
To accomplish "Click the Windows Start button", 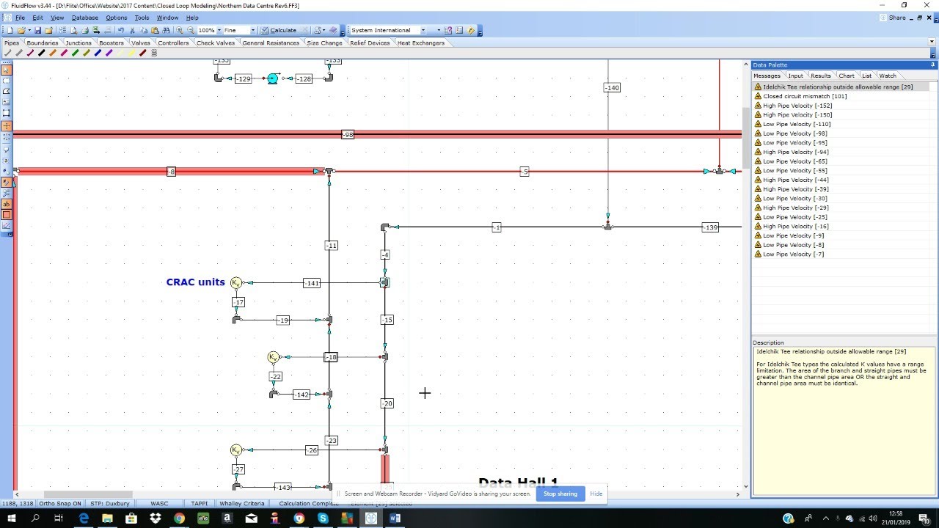I will click(11, 518).
